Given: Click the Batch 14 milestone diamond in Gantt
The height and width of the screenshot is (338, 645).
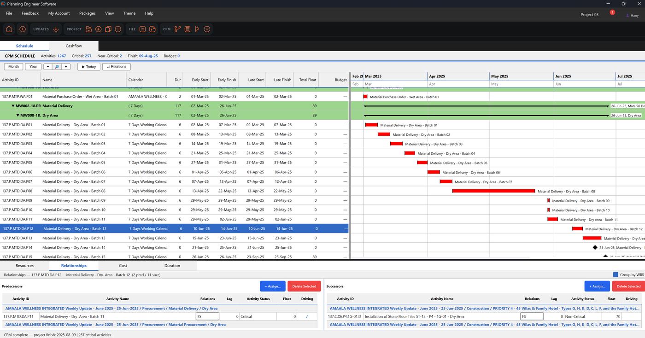Looking at the screenshot, I should [x=595, y=248].
